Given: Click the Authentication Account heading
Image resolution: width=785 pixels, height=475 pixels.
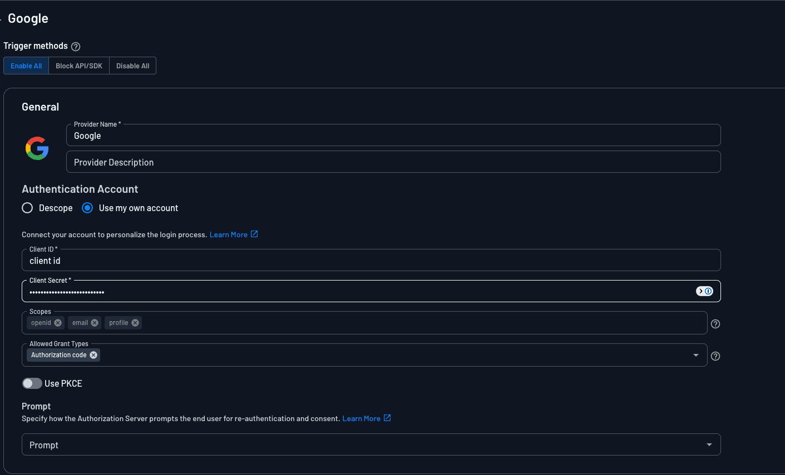Looking at the screenshot, I should coord(80,189).
